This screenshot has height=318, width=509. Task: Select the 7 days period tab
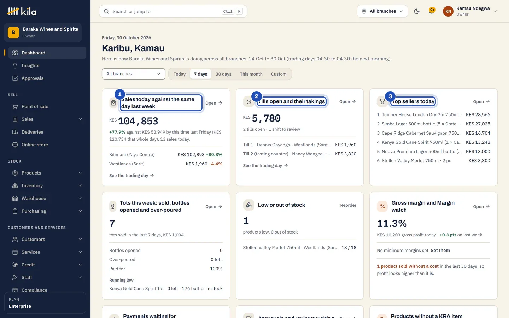click(x=201, y=74)
